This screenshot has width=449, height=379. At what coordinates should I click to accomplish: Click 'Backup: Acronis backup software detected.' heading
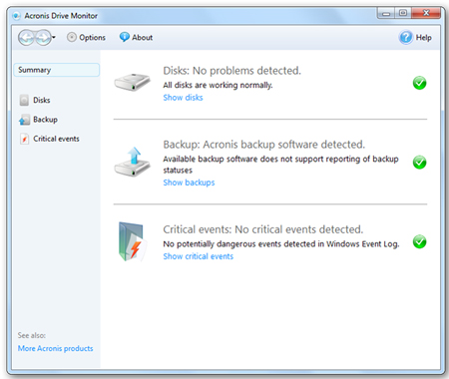264,145
